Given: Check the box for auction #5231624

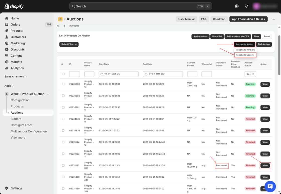Looking at the screenshot, I should [63, 142].
